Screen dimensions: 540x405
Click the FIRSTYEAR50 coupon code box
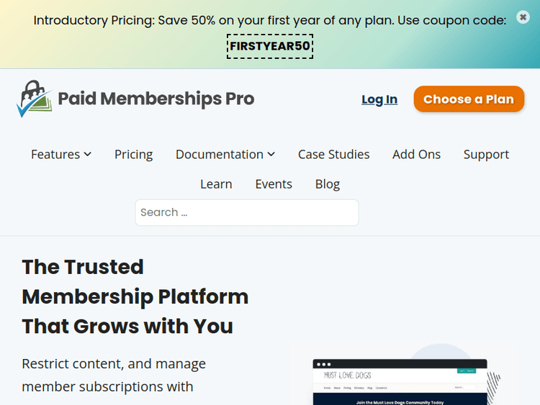tap(270, 47)
